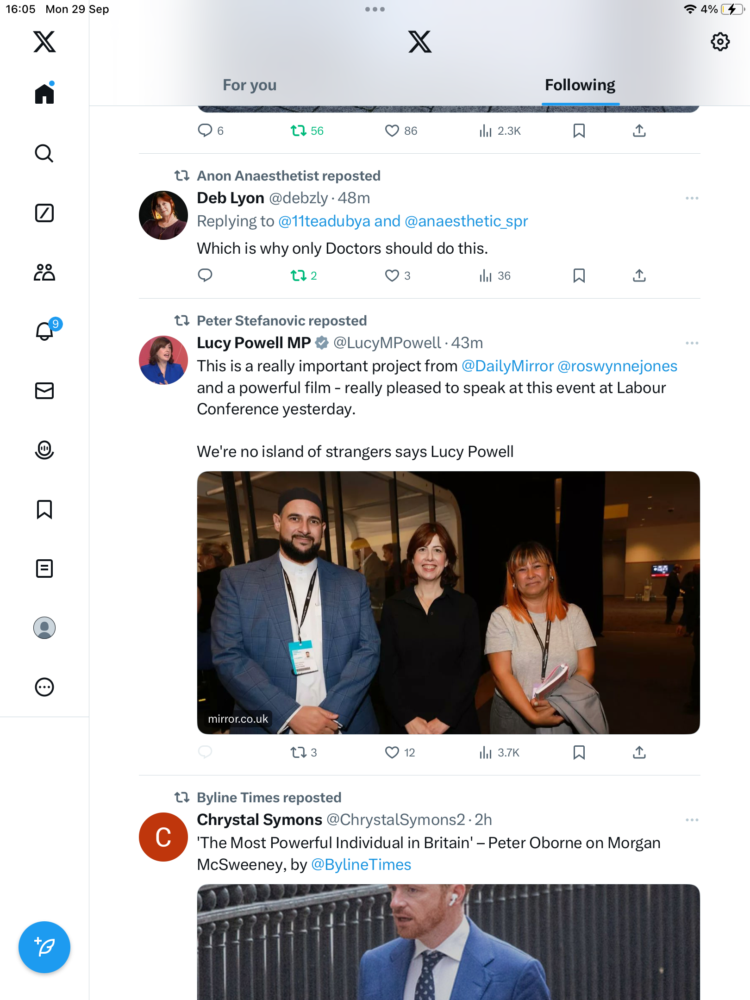Bookmark the Lucy Powell MP post
The height and width of the screenshot is (1000, 750).
[579, 753]
